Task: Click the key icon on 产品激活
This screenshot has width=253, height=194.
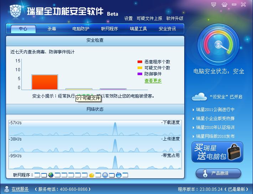Action: (205, 173)
